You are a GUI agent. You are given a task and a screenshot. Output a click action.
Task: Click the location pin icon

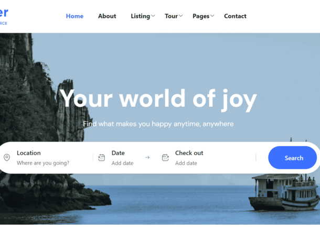click(x=7, y=157)
